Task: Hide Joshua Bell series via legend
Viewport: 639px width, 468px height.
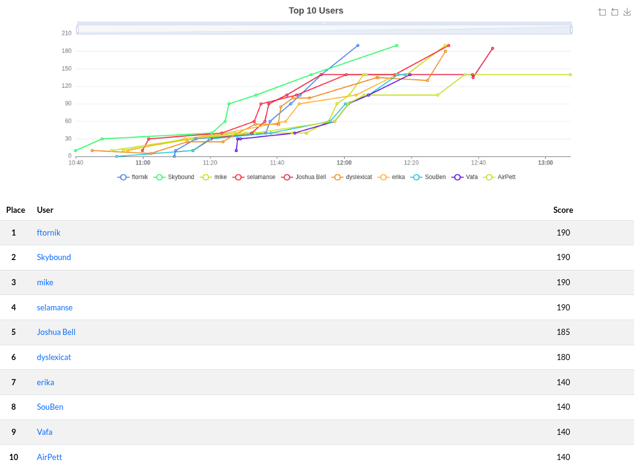Action: 304,177
